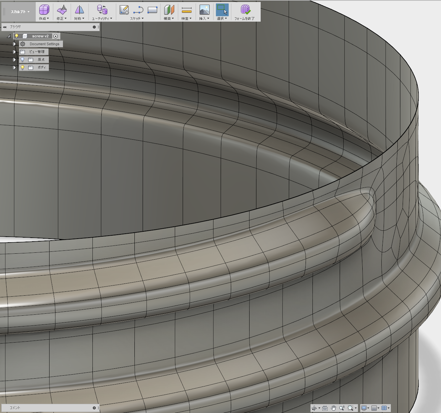Open the display settings monitor dropdown
The height and width of the screenshot is (413, 441).
[365, 408]
